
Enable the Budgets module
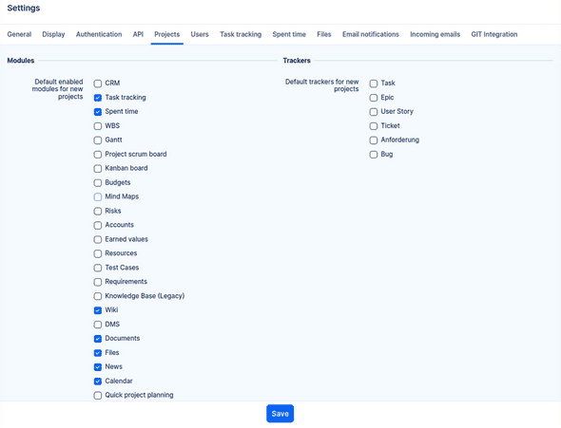pyautogui.click(x=98, y=183)
